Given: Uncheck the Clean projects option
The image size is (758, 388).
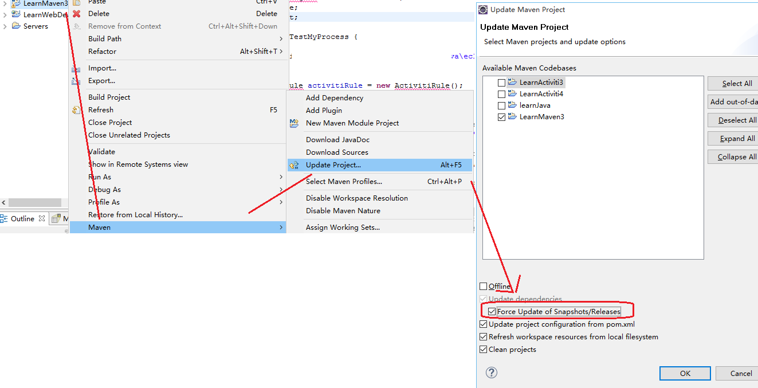Looking at the screenshot, I should tap(483, 350).
